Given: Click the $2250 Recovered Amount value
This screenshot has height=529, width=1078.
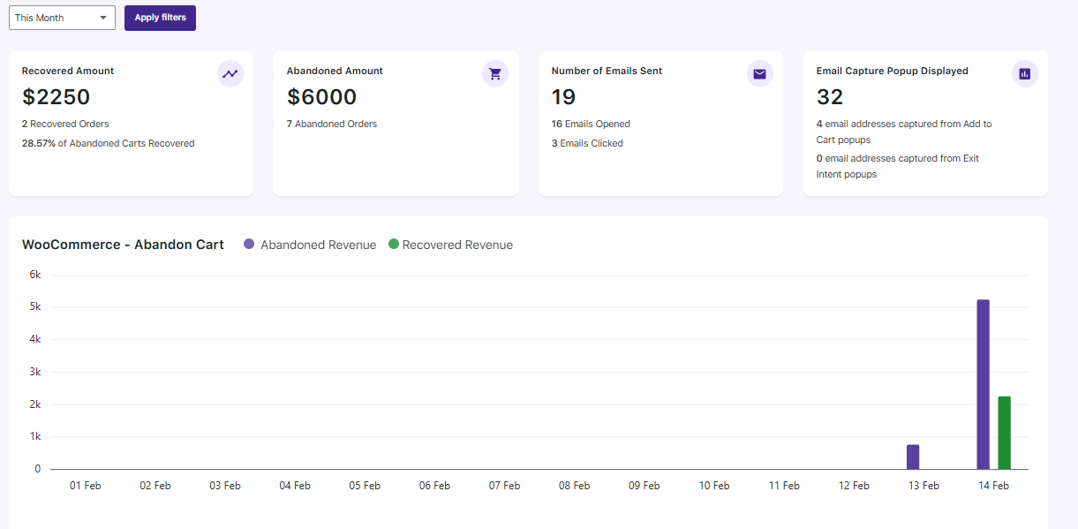Looking at the screenshot, I should click(x=56, y=97).
